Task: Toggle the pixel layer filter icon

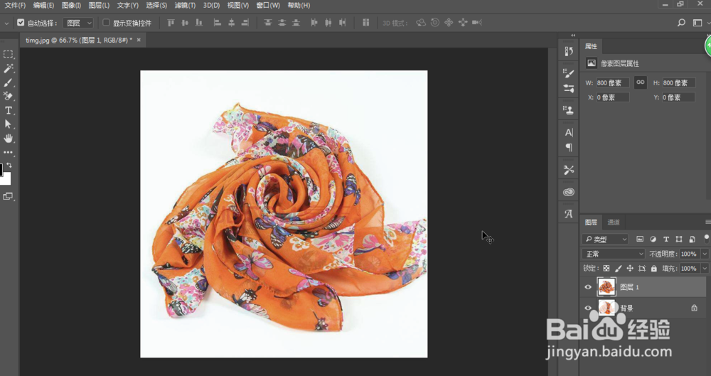Action: [x=640, y=239]
